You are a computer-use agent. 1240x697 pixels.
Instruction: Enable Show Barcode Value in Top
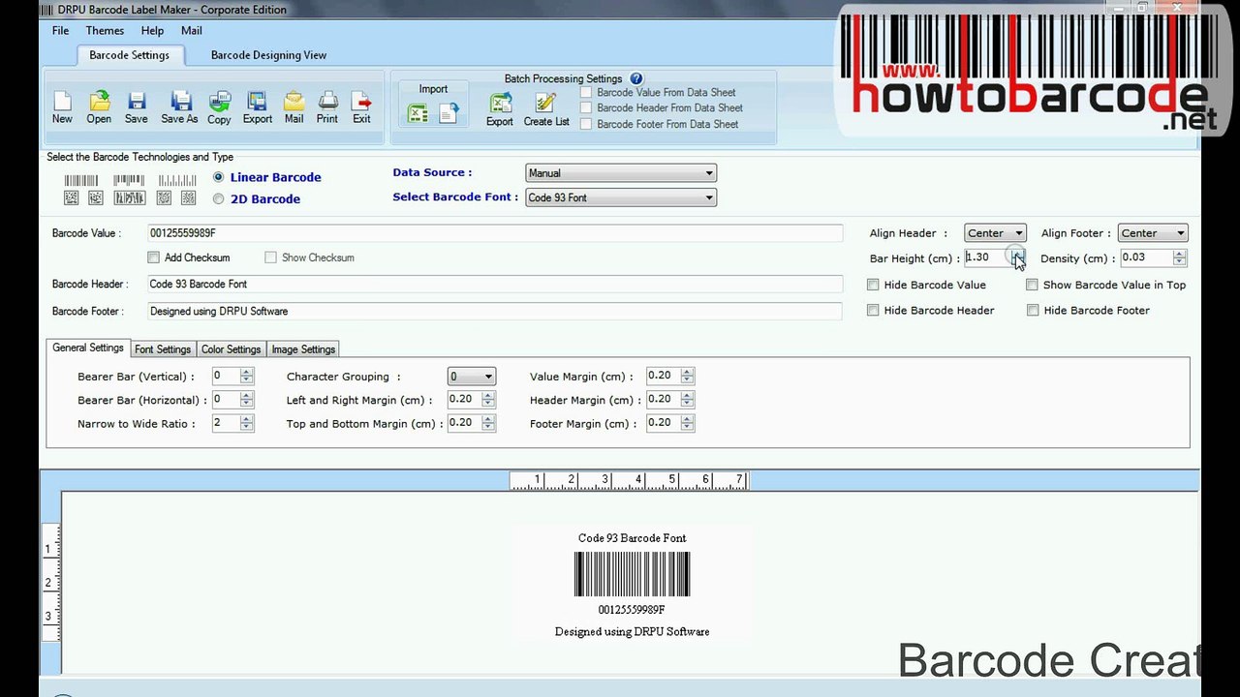[1032, 285]
